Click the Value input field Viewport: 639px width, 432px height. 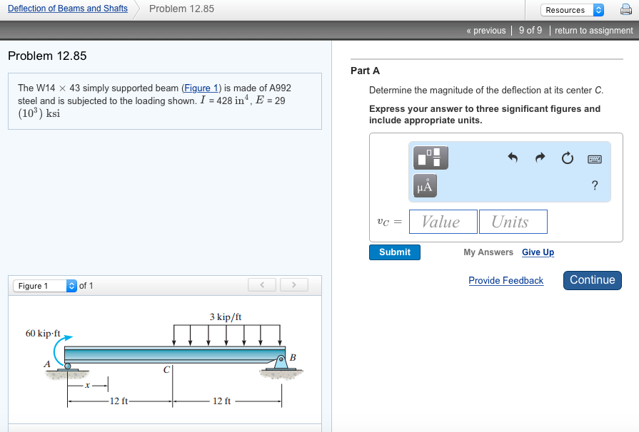point(443,222)
